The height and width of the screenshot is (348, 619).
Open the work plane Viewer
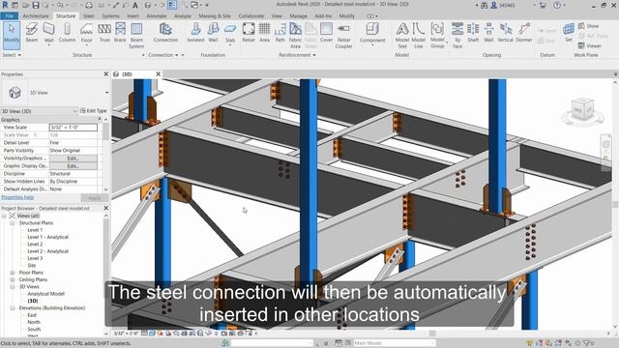click(590, 45)
